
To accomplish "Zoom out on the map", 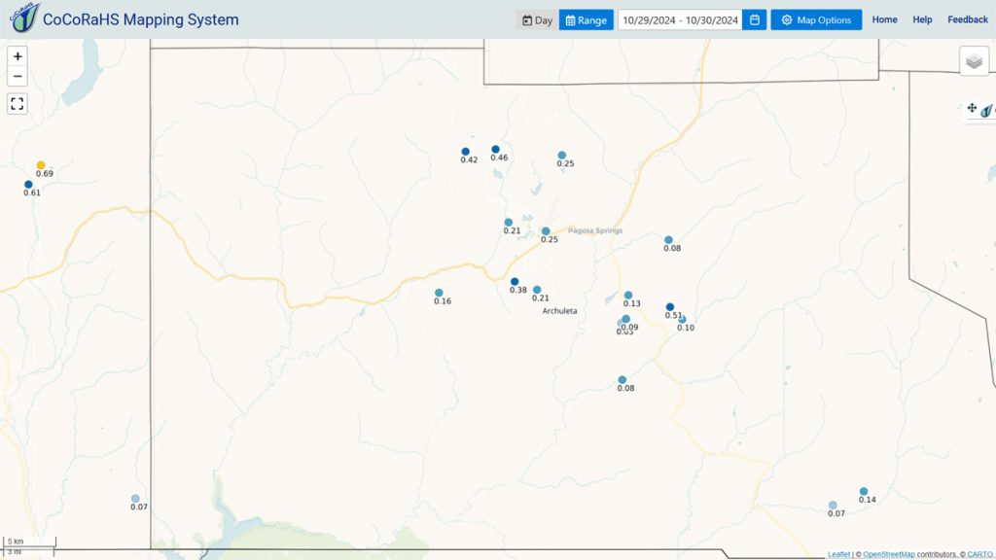I will tap(18, 76).
